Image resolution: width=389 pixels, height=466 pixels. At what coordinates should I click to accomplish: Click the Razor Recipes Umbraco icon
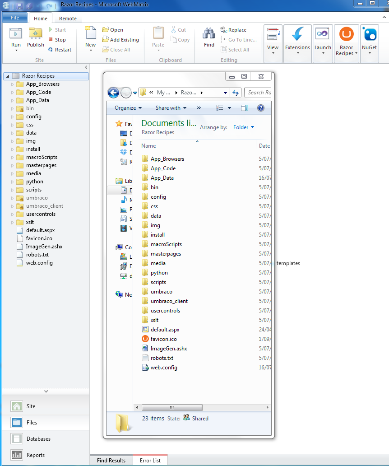point(346,34)
